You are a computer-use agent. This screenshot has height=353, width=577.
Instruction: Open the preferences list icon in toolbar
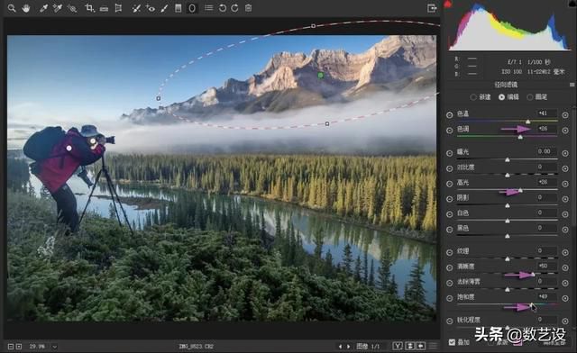[208, 8]
